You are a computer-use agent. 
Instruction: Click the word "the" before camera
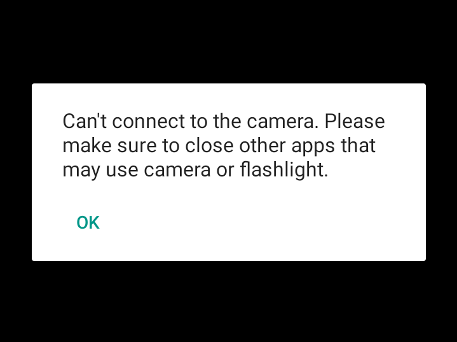click(227, 121)
